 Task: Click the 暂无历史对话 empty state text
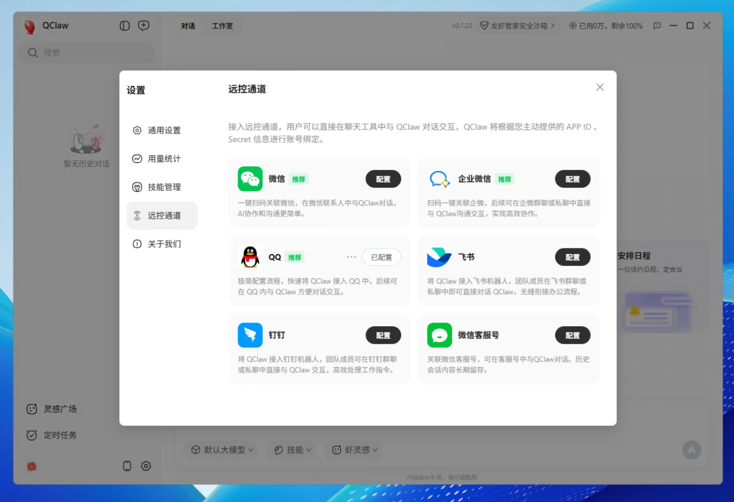[87, 163]
